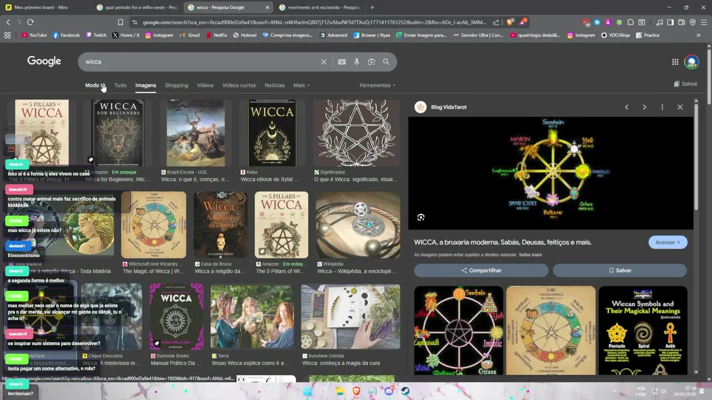Start voice search with the microphone icon
712x400 pixels.
tap(357, 62)
